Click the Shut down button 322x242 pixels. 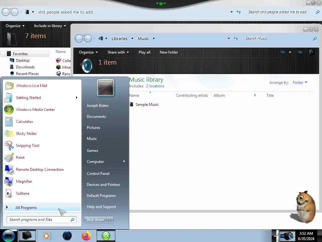click(95, 220)
